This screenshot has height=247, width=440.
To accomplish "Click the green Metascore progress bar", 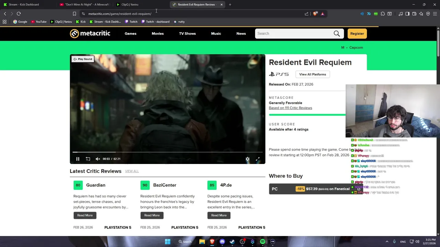I will [307, 115].
